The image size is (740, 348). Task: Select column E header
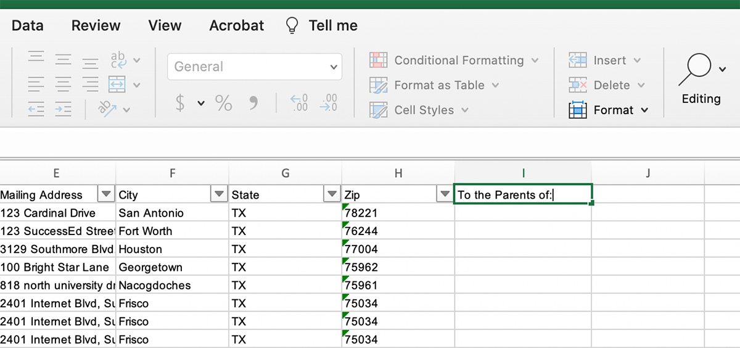[57, 173]
